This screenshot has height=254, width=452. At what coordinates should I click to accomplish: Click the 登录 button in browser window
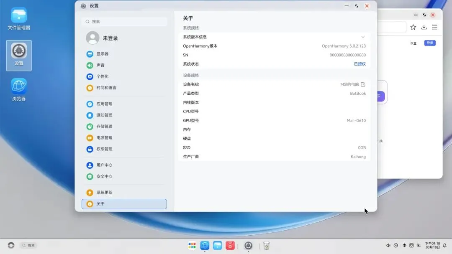[x=430, y=43]
